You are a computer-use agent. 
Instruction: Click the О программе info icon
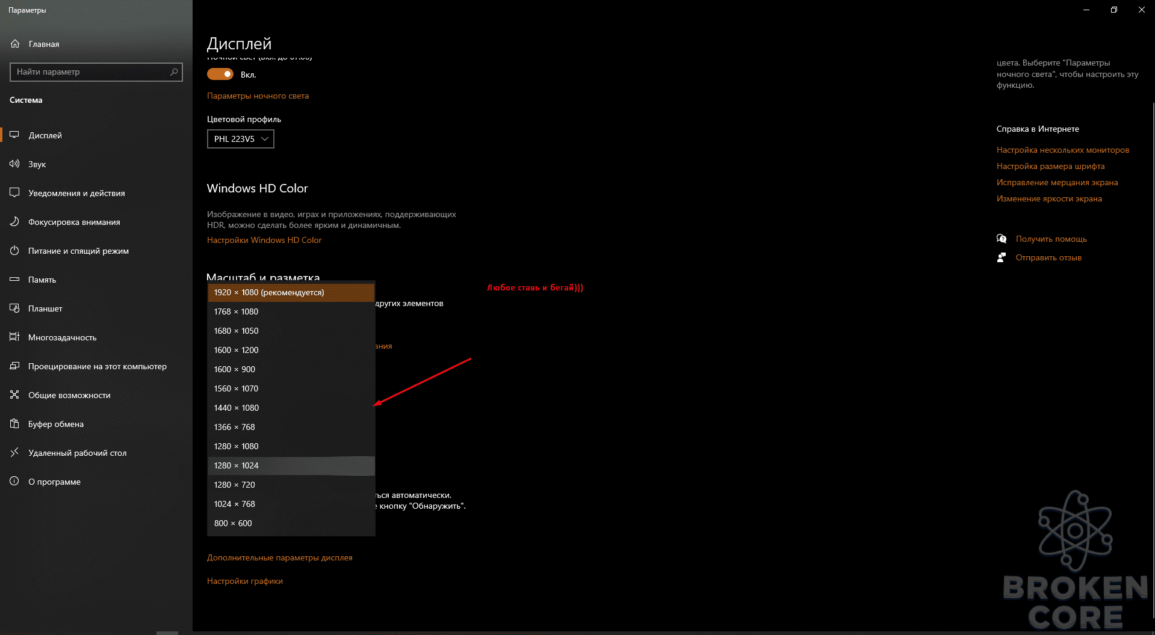coord(14,482)
